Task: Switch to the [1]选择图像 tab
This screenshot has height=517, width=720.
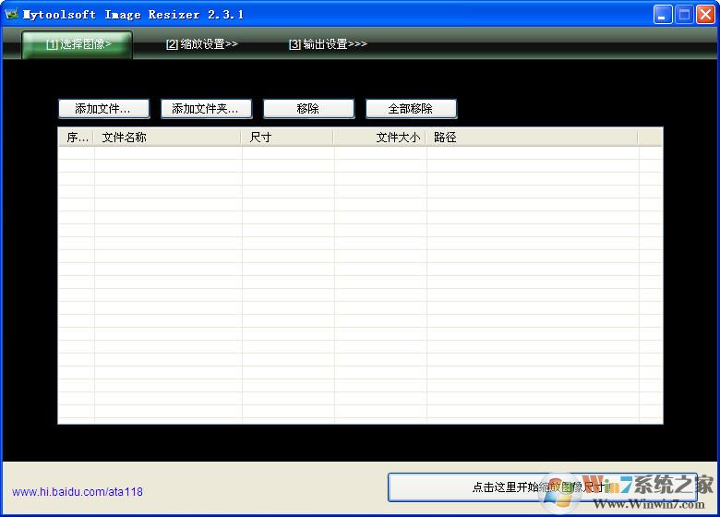Action: click(x=78, y=44)
